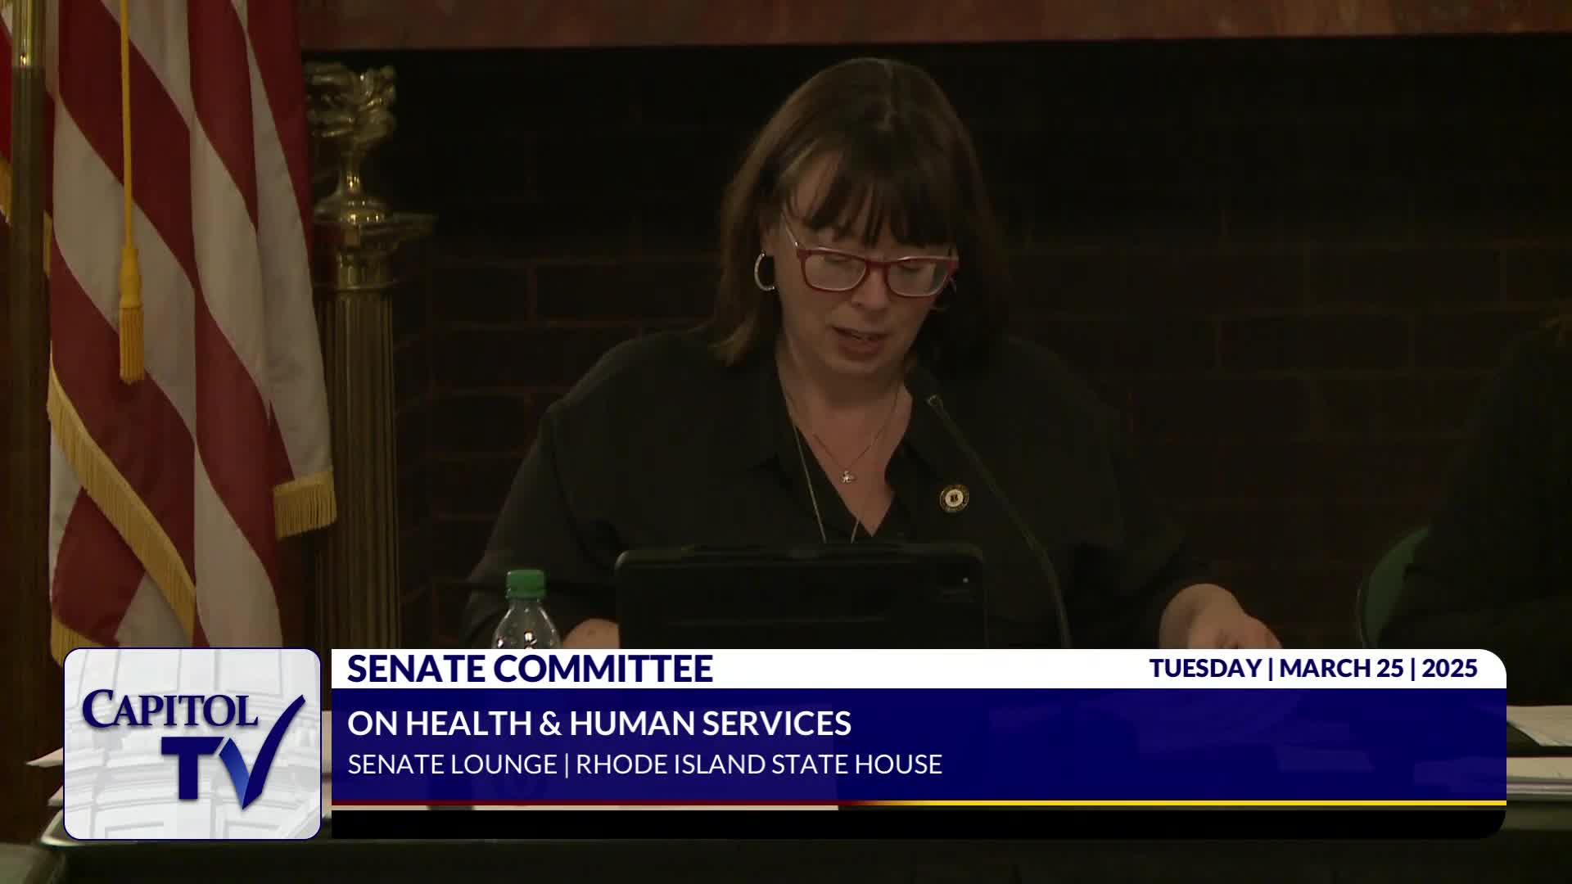The width and height of the screenshot is (1572, 884).
Task: Click the MARCH 25 date text
Action: click(1341, 668)
